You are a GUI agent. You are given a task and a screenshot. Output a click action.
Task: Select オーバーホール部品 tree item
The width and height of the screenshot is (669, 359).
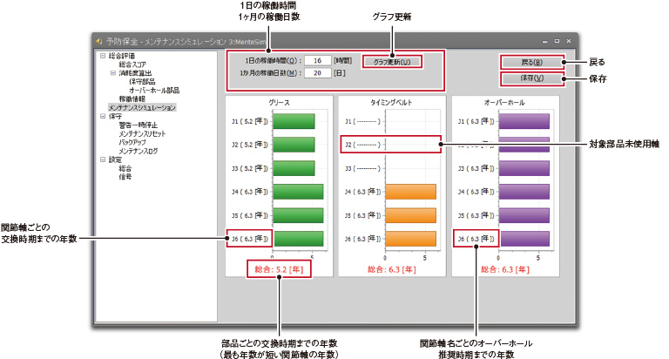[154, 90]
